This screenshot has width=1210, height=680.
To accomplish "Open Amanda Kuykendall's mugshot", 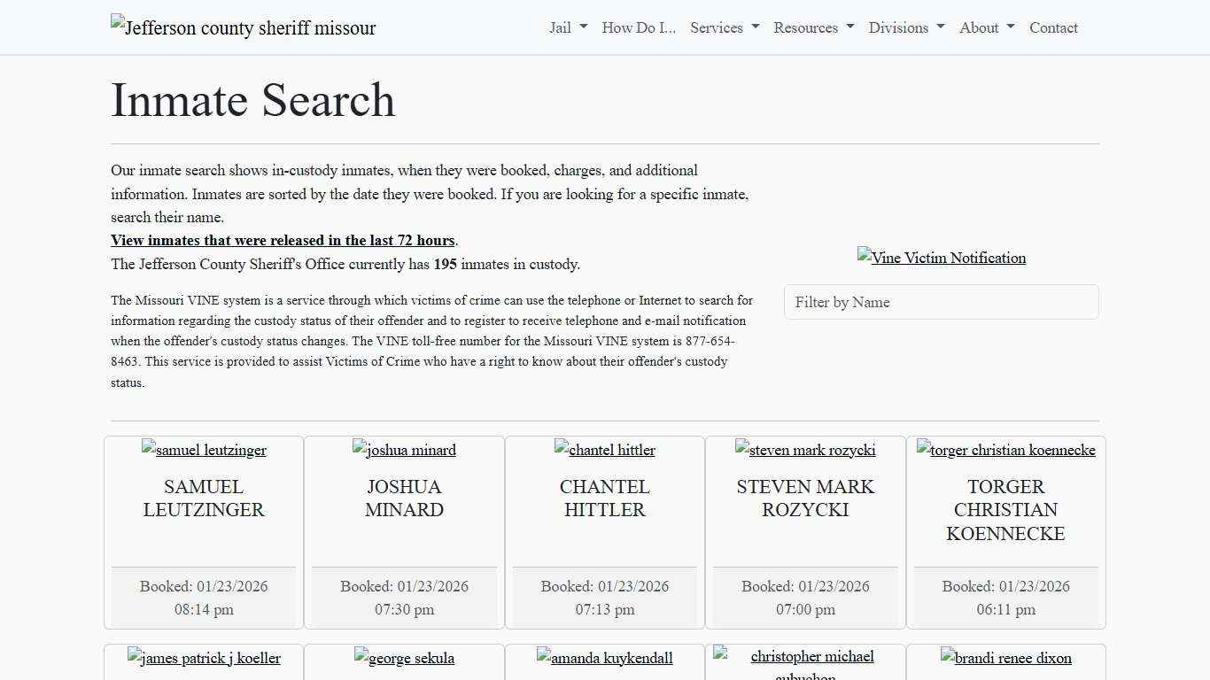I will (604, 658).
